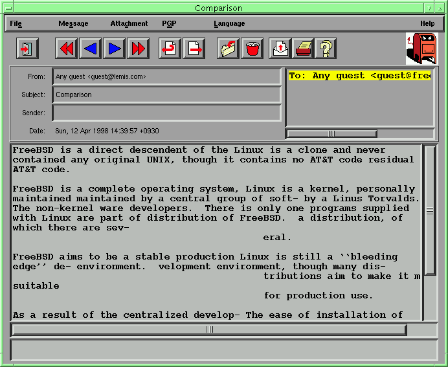Open help using yellow question mark icon

[x=326, y=49]
